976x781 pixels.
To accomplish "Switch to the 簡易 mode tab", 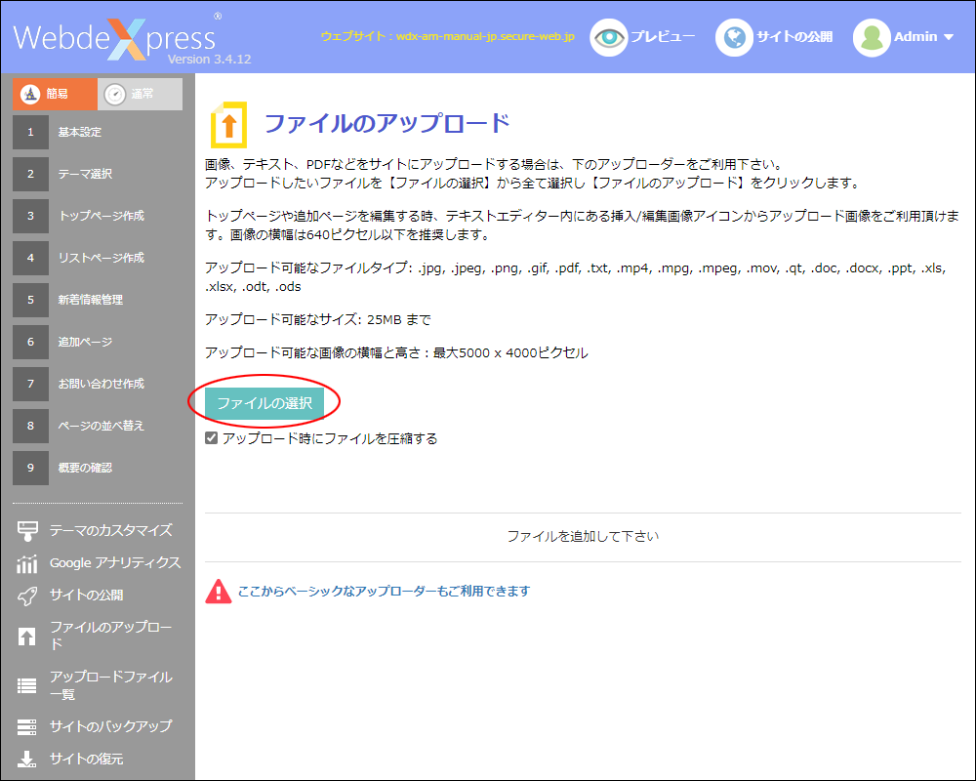I will click(x=55, y=94).
